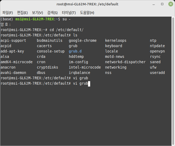
Task: Click the google-chrome entry
Action: coord(83,40)
